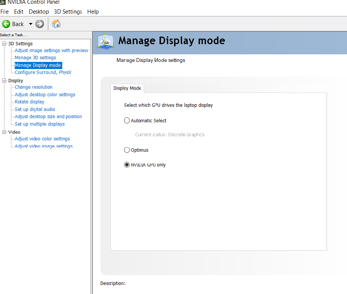
Task: Open Change resolution task
Action: tap(34, 87)
